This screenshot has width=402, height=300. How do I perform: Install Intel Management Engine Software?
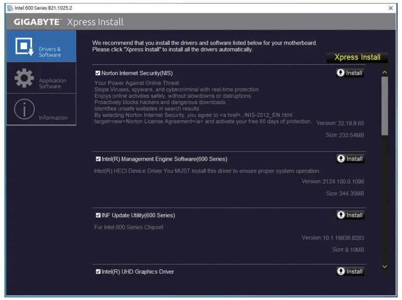[x=350, y=159]
